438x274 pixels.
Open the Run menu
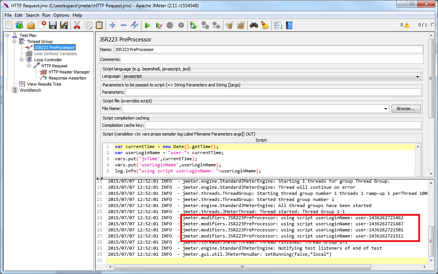coord(46,15)
